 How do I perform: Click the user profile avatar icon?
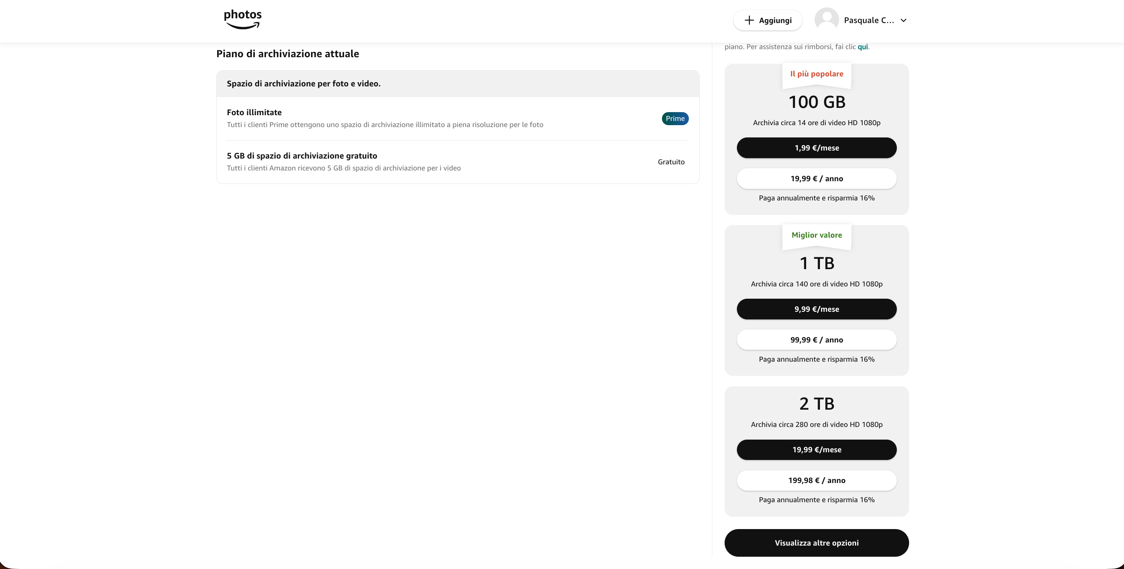point(826,20)
